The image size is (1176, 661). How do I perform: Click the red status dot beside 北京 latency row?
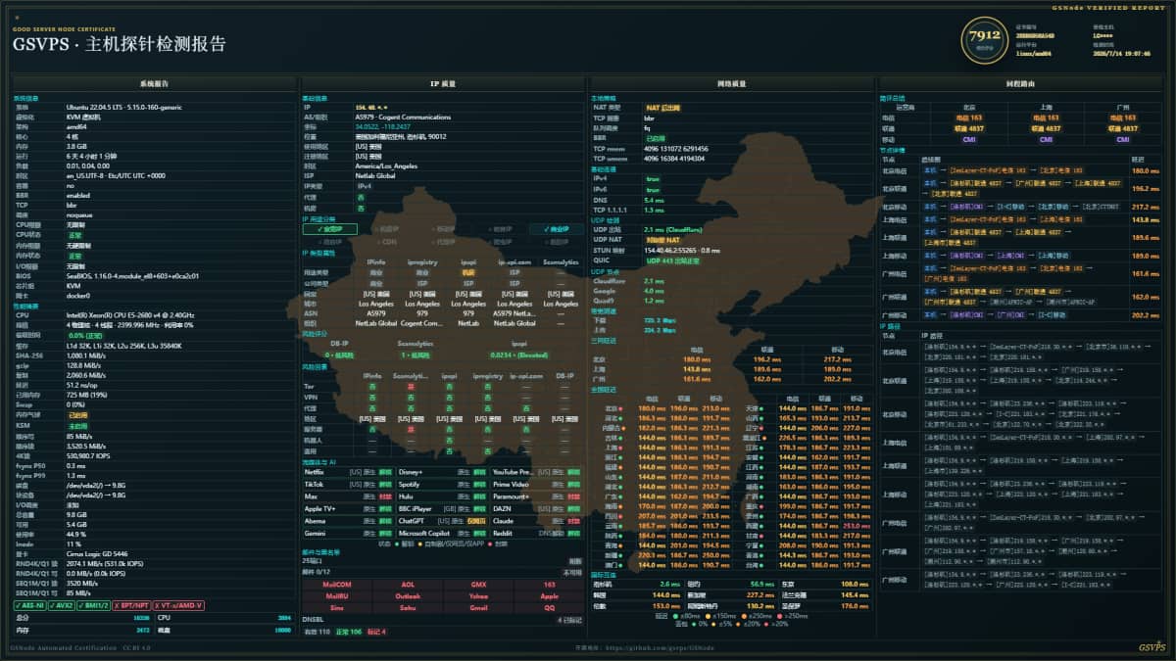click(619, 407)
